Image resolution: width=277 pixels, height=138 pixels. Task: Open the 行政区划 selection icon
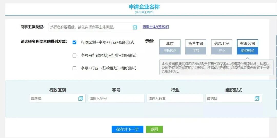(81, 98)
